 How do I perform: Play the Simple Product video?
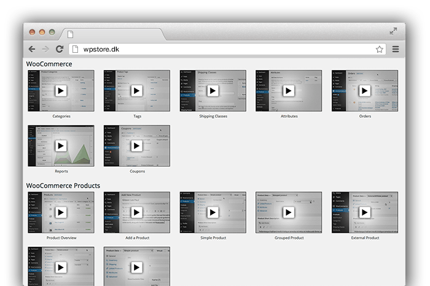pos(213,212)
